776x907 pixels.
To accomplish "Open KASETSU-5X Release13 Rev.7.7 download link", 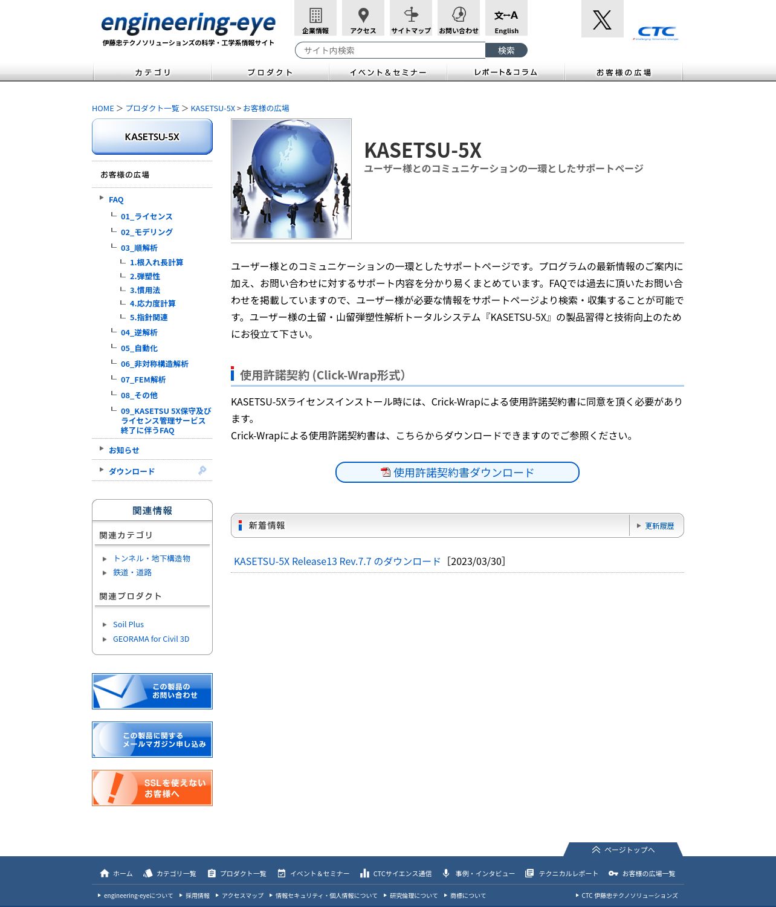I will (337, 561).
